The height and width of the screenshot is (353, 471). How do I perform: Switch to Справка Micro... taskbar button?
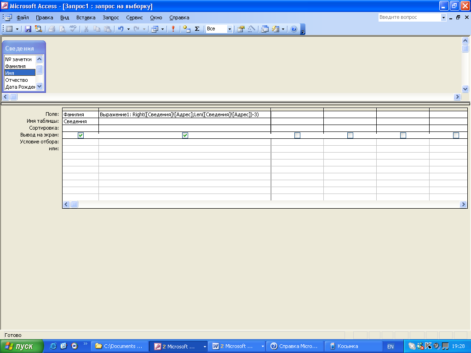295,347
